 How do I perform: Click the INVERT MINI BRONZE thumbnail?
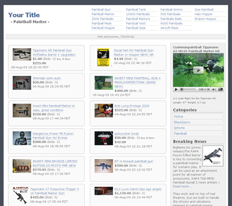[x=22, y=166]
